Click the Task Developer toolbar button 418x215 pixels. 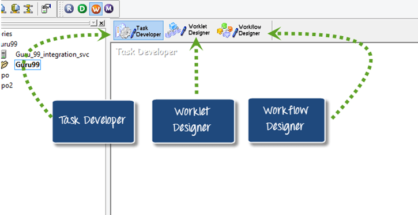click(138, 30)
